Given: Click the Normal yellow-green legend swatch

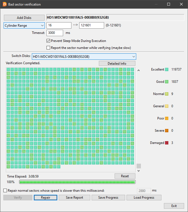Looking at the screenshot, I should click(167, 94).
